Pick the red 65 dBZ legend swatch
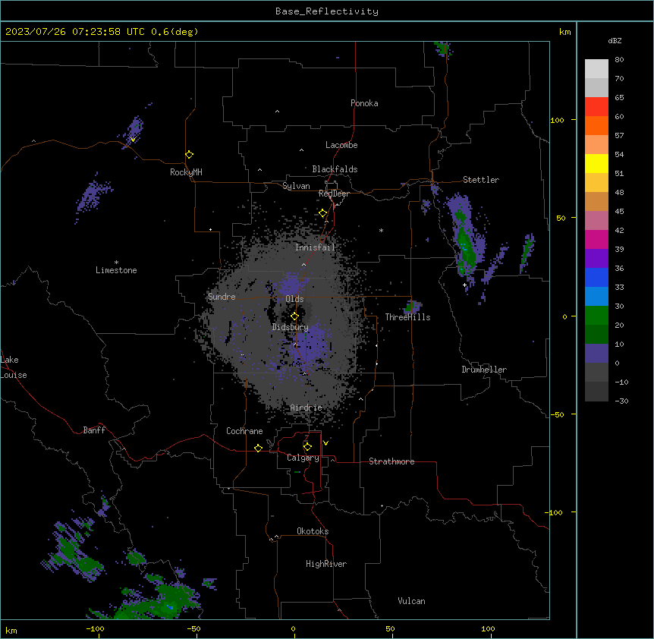This screenshot has height=639, width=654. point(596,107)
